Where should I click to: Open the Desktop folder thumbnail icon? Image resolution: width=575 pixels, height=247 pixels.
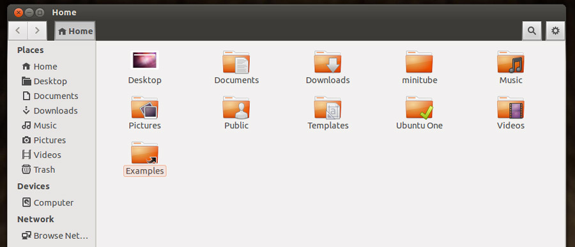144,60
